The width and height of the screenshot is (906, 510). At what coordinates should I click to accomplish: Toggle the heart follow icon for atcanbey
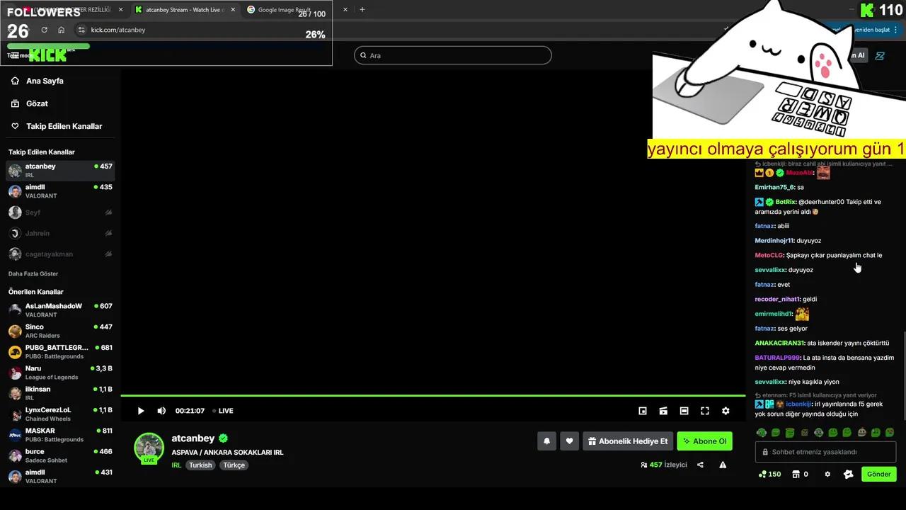[569, 441]
